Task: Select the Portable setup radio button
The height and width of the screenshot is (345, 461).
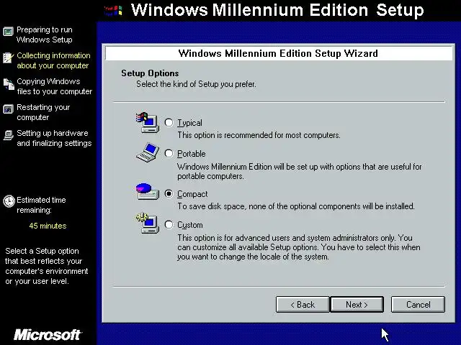Action: tap(169, 153)
